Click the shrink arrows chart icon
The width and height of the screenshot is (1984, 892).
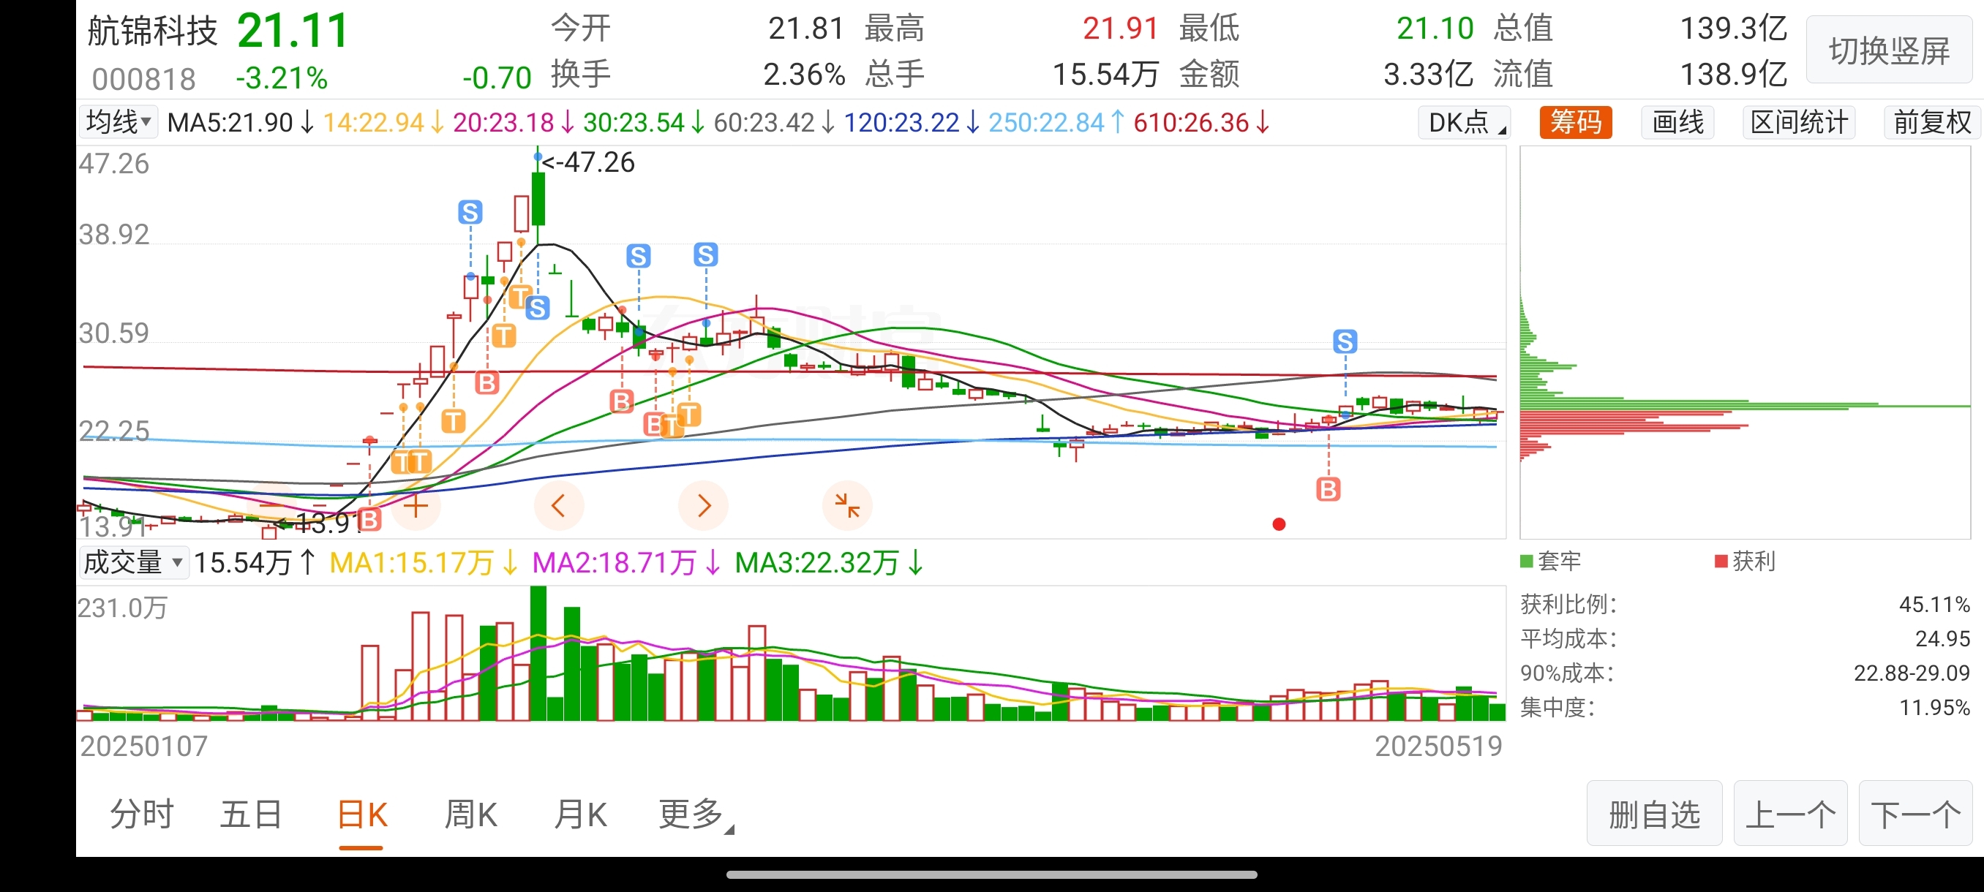coord(847,506)
